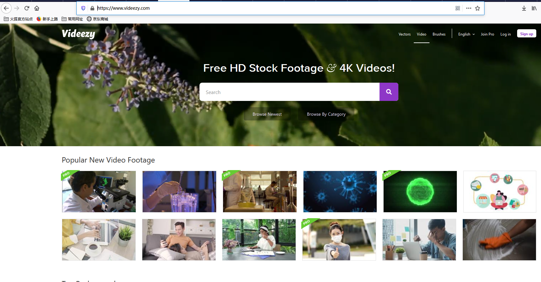Open the 火狐官方站点 bookmark folder
Screen dimensions: 541x282
coord(18,19)
